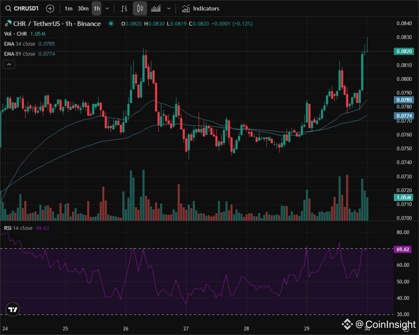Click the compare/add symbol plus icon
419x335 pixels.
[50, 8]
